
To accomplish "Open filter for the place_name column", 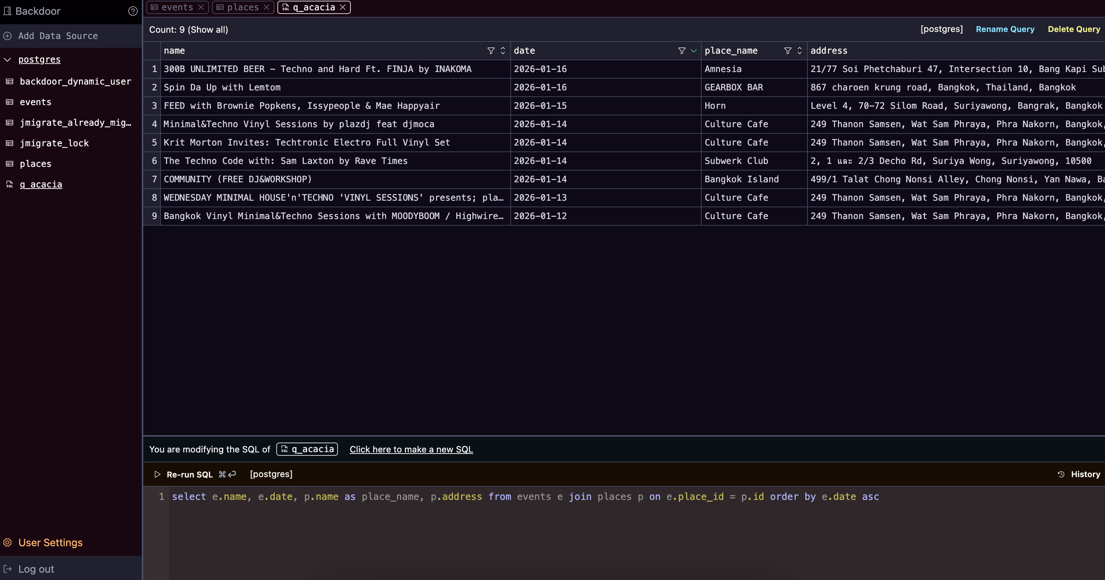I will coord(787,51).
